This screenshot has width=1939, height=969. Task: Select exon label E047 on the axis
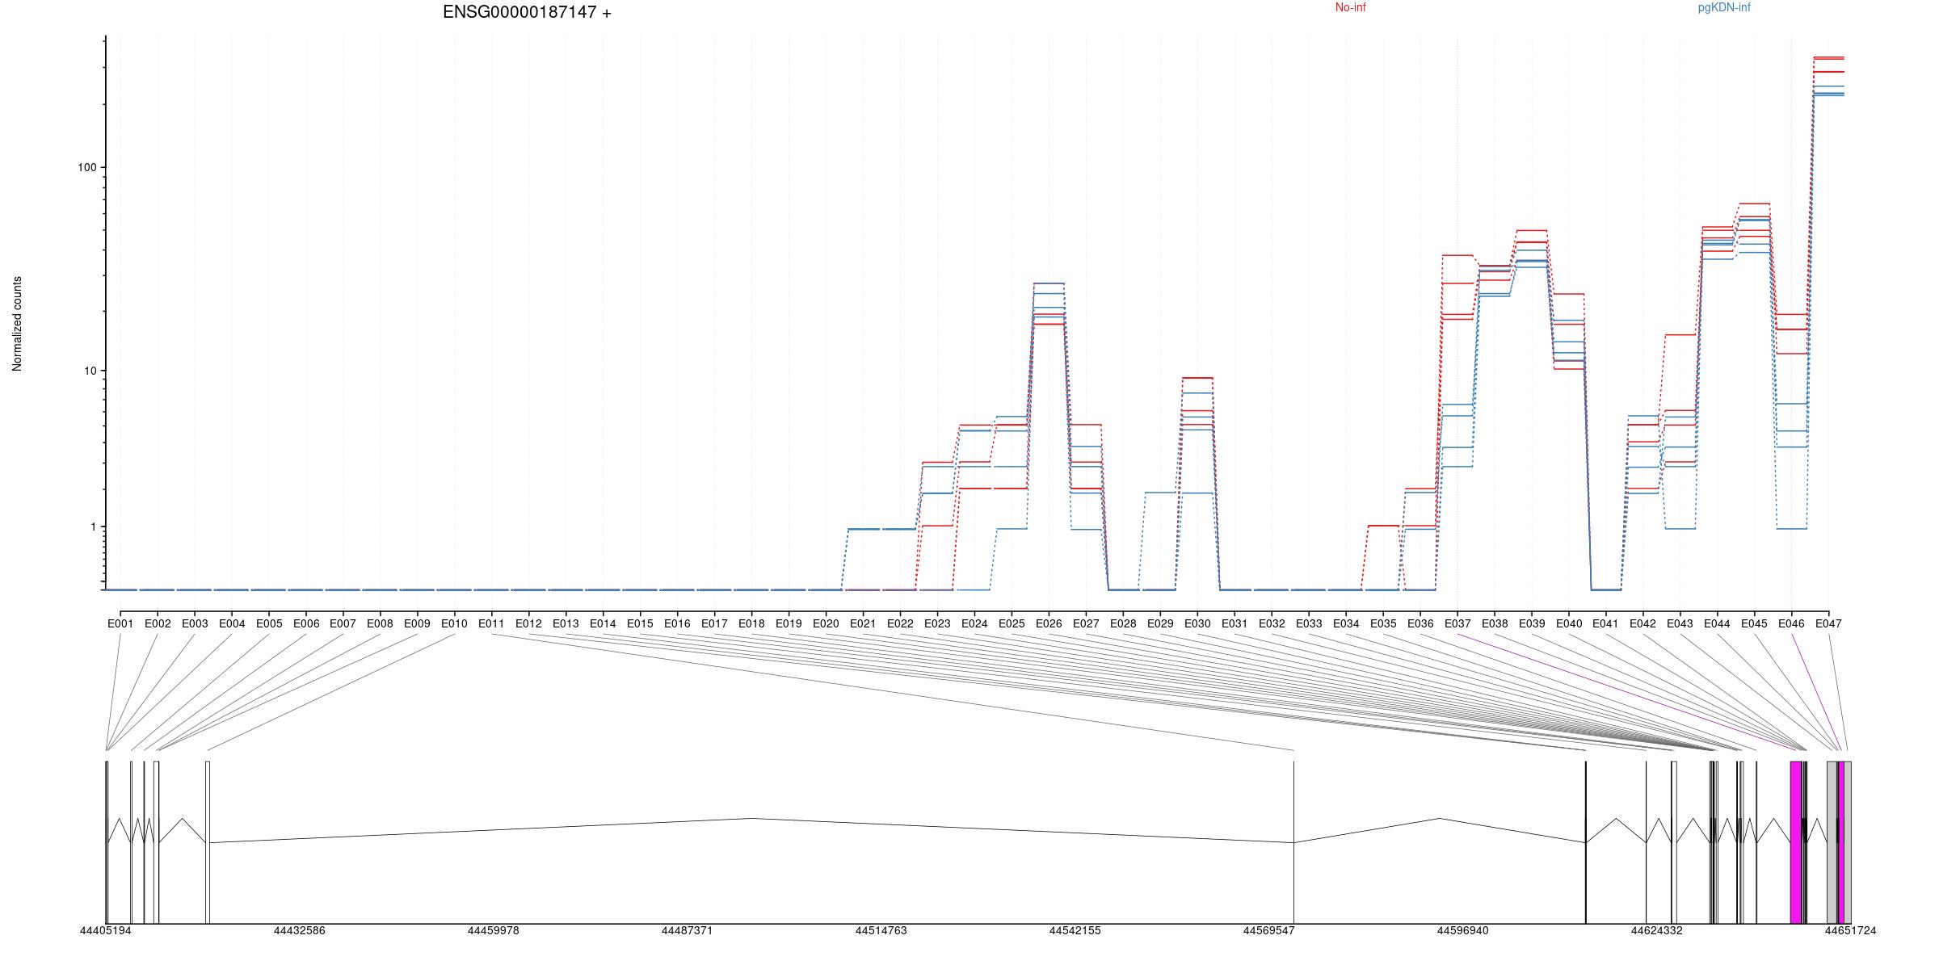(1828, 624)
